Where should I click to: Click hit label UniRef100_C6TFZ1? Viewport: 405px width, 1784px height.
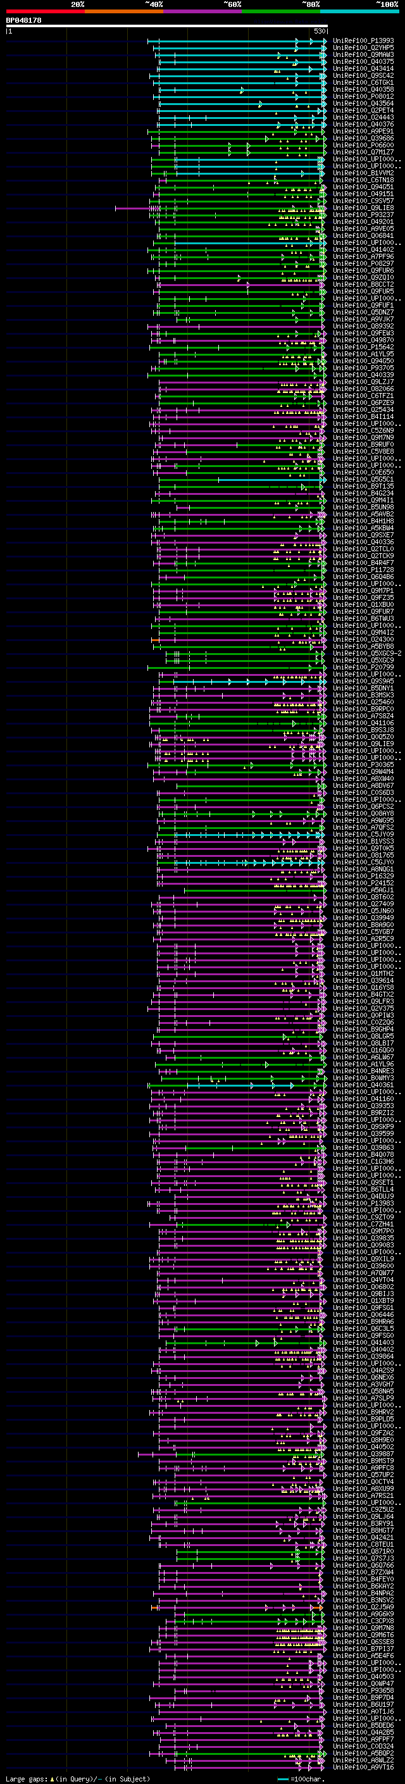(363, 396)
